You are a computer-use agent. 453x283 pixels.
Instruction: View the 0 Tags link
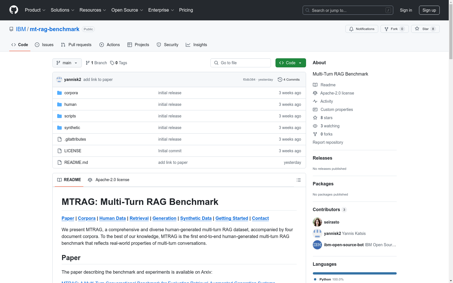pos(119,63)
